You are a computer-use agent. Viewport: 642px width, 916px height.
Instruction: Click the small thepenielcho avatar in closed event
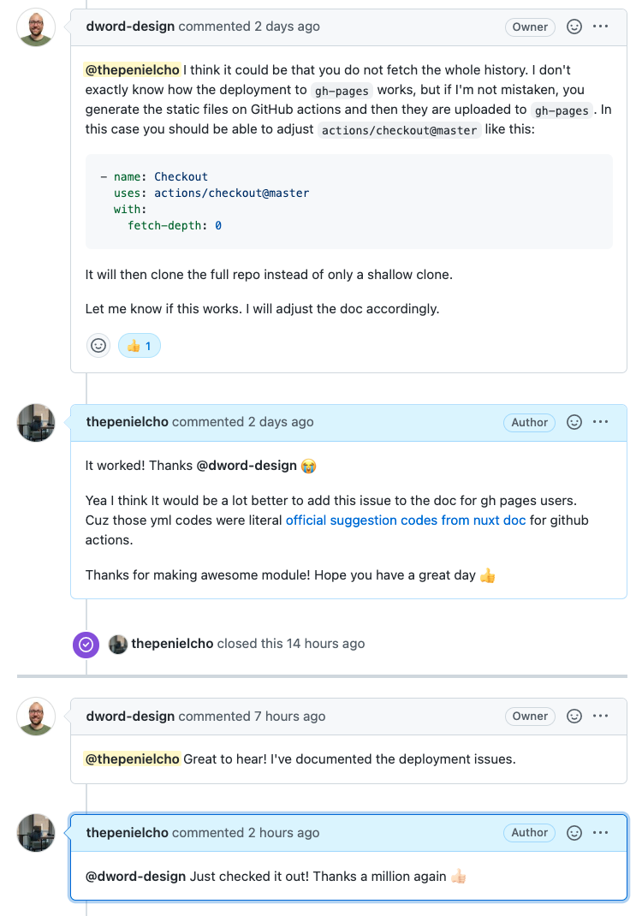coord(118,644)
